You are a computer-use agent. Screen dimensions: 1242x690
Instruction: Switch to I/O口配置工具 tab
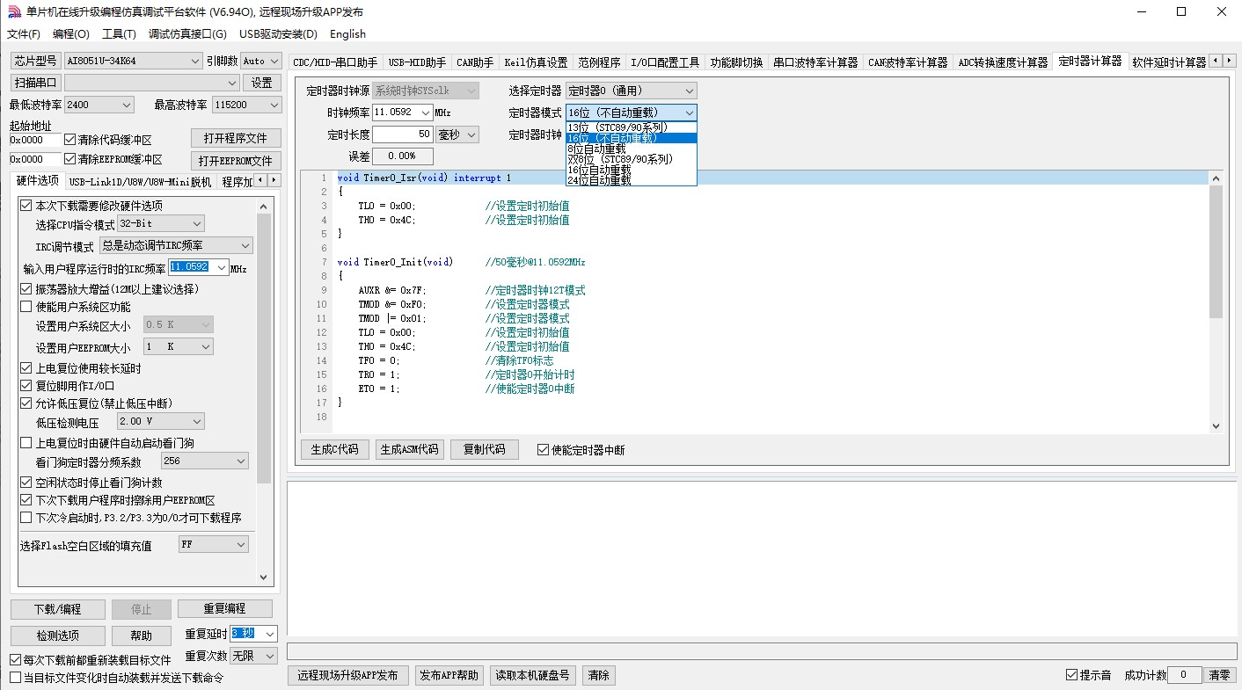[665, 62]
